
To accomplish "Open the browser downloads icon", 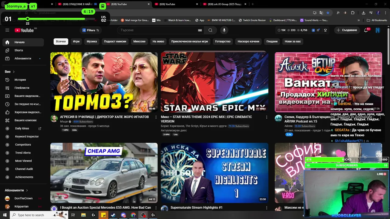I will coord(363,13).
